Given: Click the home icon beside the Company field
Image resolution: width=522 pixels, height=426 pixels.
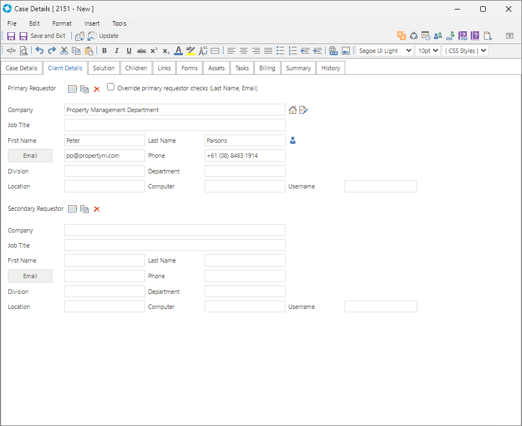Looking at the screenshot, I should (x=293, y=110).
